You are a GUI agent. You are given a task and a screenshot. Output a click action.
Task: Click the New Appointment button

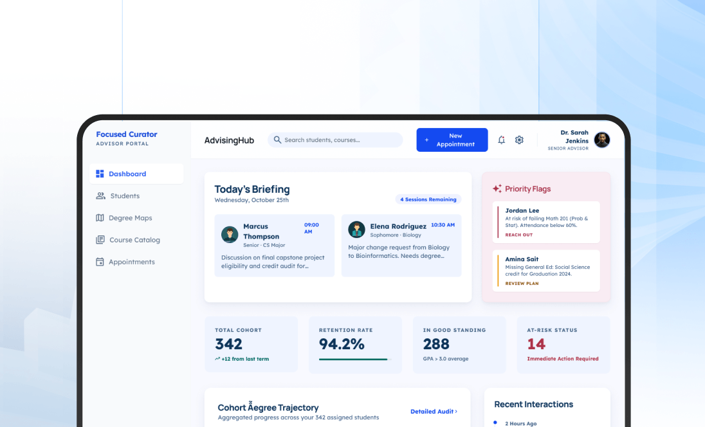452,140
